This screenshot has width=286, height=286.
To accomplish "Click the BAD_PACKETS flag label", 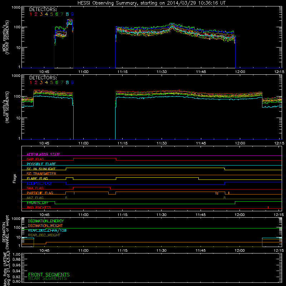I will point(39,208).
